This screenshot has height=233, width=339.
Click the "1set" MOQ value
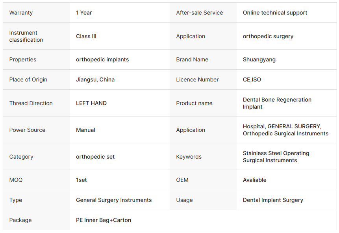pyautogui.click(x=82, y=180)
